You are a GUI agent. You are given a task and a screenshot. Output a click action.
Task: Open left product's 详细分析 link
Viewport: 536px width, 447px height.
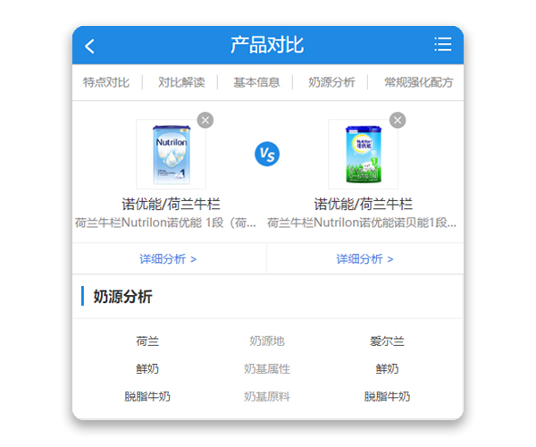pyautogui.click(x=168, y=259)
